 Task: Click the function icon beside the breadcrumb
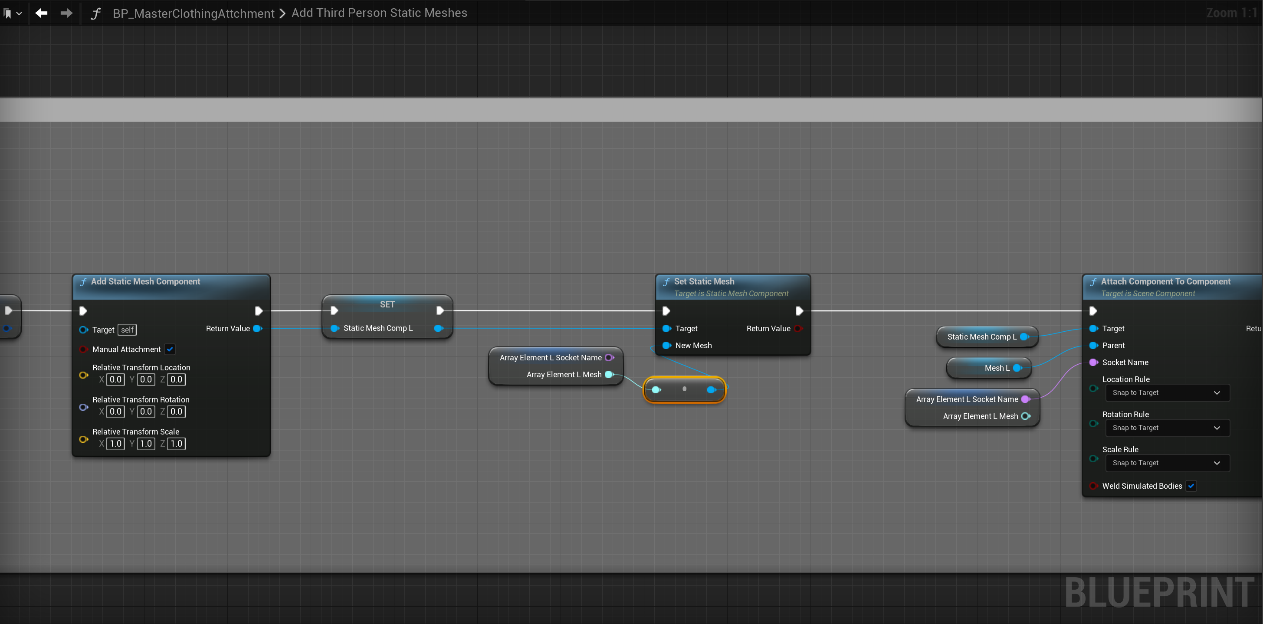(x=95, y=13)
